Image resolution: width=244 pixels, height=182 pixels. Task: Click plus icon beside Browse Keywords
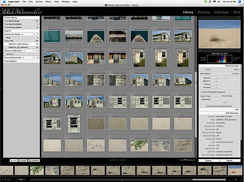click(38, 58)
